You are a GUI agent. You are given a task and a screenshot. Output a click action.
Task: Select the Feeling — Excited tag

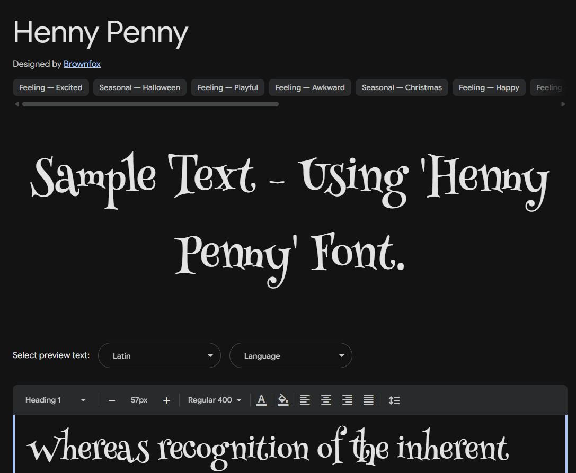[x=51, y=87]
